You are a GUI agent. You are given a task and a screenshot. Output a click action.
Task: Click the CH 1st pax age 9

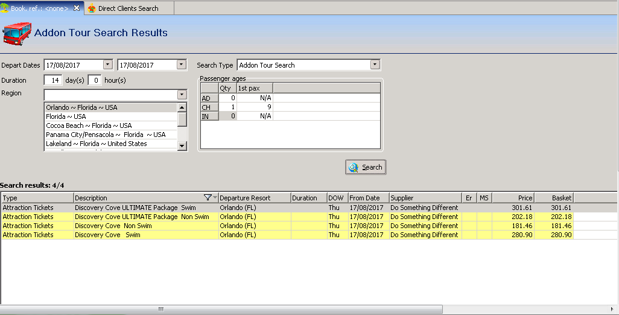click(x=255, y=107)
